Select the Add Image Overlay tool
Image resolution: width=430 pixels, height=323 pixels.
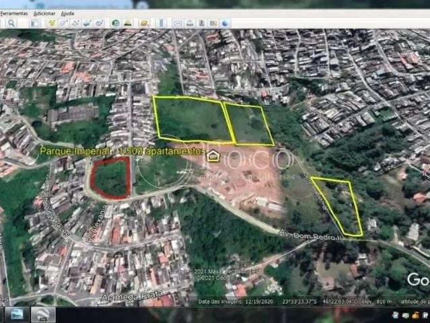coord(87,23)
